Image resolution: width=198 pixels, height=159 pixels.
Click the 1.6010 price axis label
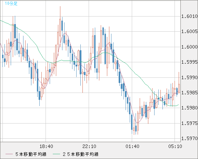pos(189,16)
